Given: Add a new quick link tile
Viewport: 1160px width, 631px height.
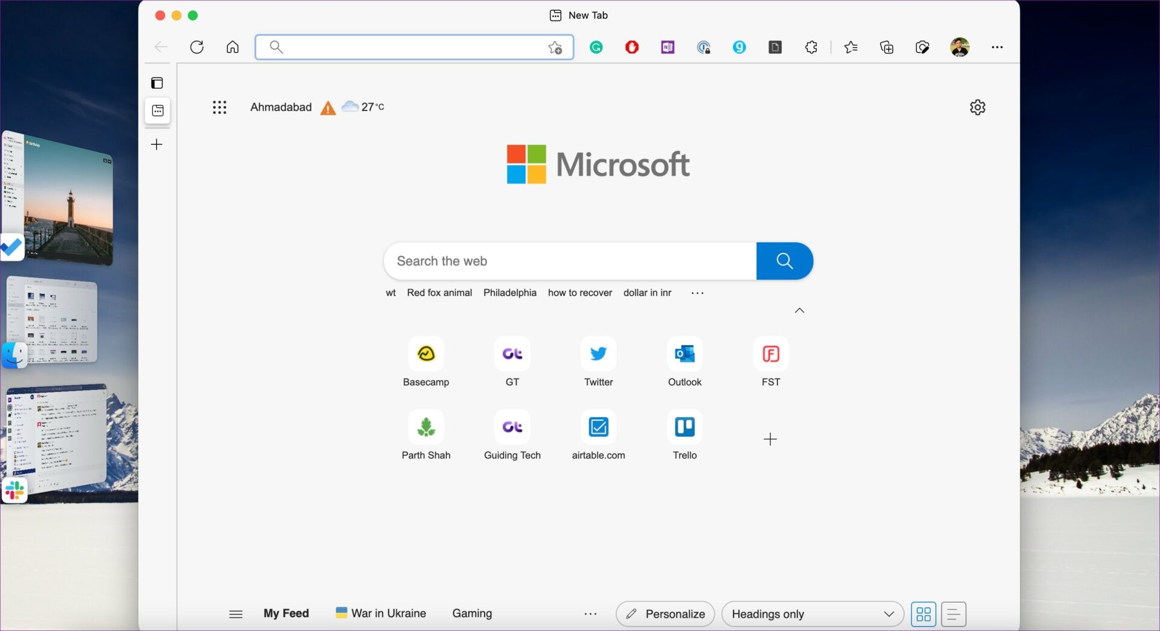Looking at the screenshot, I should pos(770,439).
